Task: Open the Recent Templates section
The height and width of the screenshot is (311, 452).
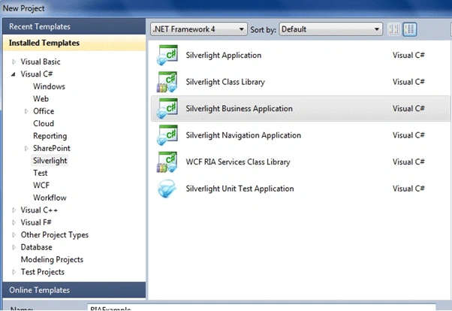Action: click(74, 26)
